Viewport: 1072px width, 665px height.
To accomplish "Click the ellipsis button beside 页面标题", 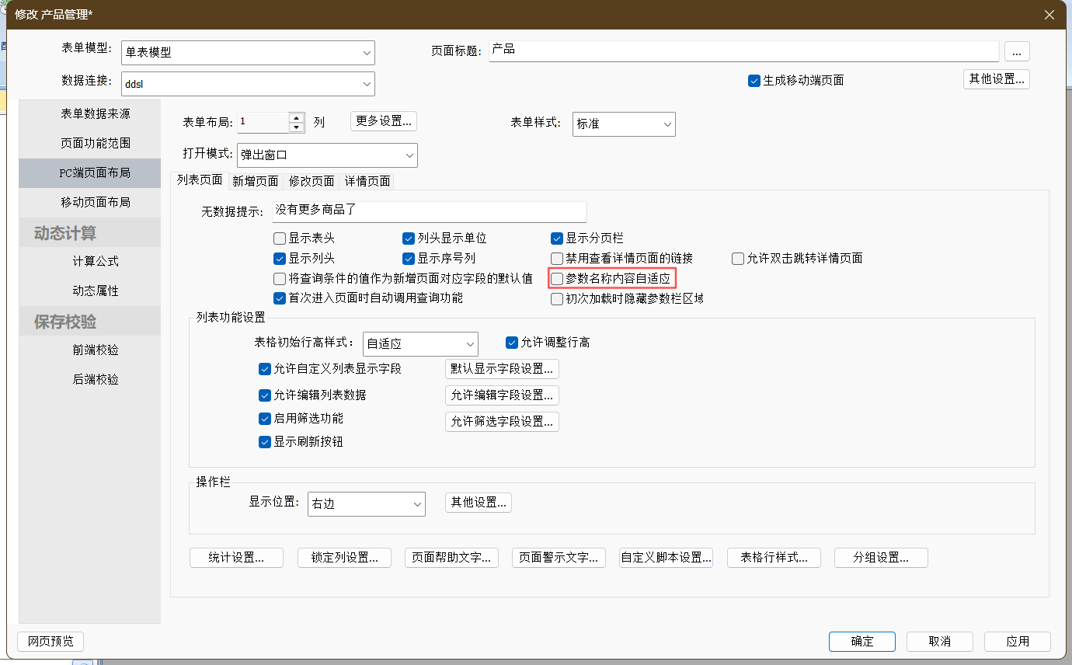I will 1017,51.
